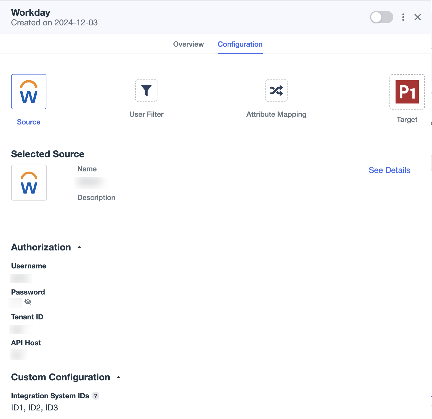The image size is (432, 419).
Task: Click the User Filter label
Action: click(146, 114)
